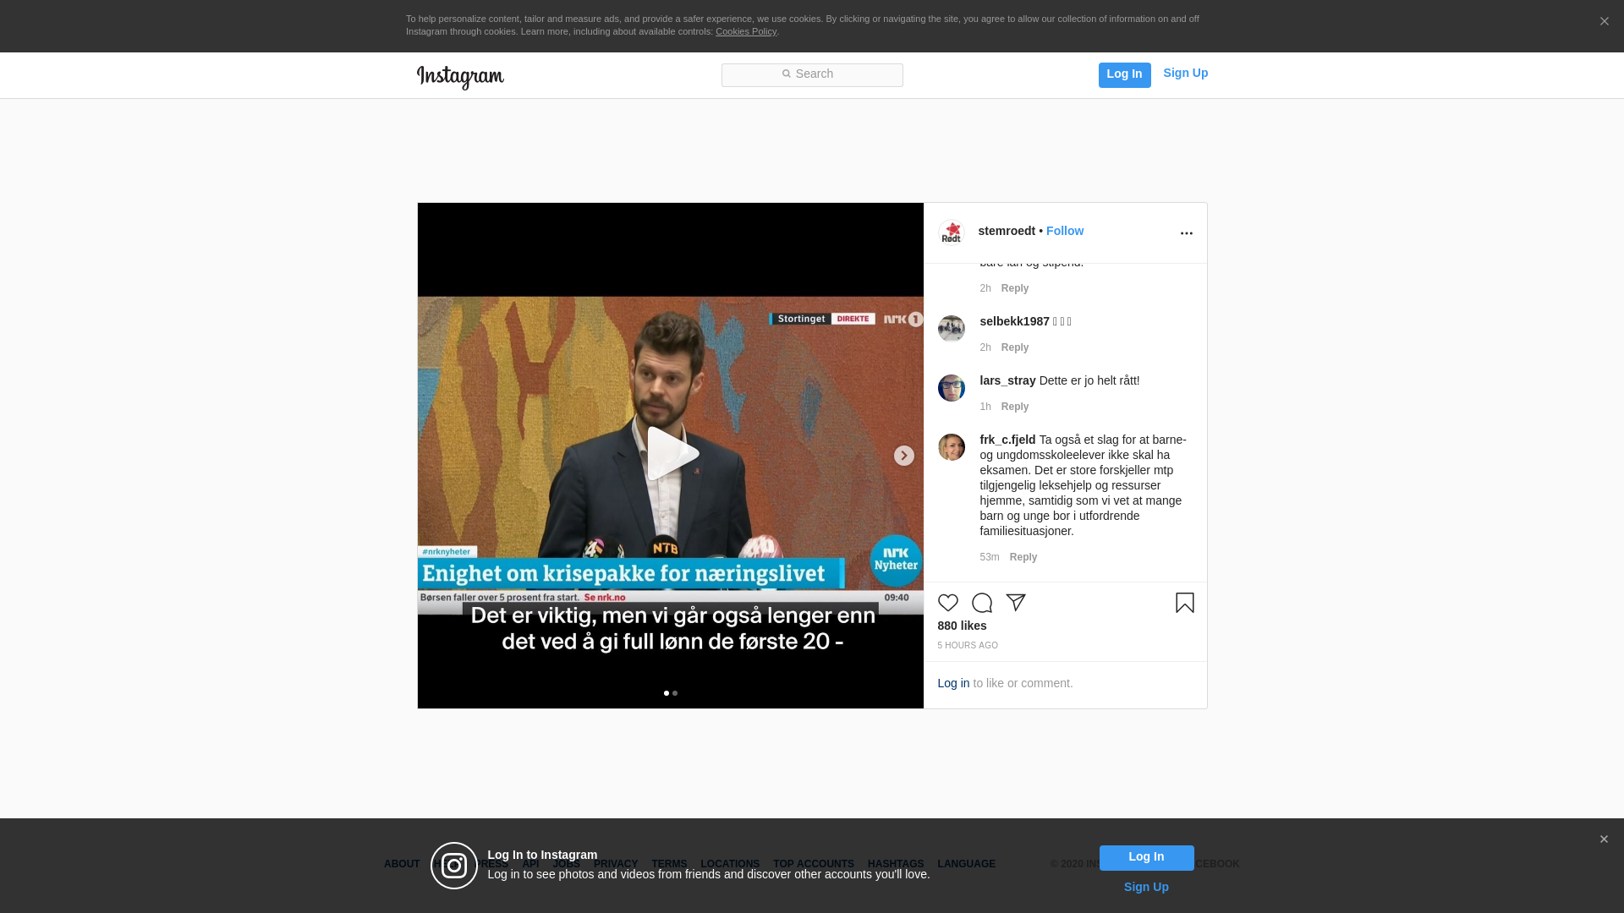The image size is (1624, 913).
Task: Open frk_c.fjeld avatar
Action: pos(952,447)
